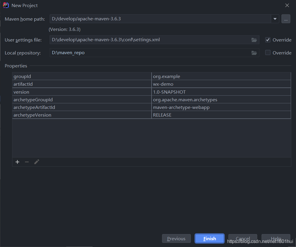Focus the Maven home path field
296x247 pixels.
point(160,19)
